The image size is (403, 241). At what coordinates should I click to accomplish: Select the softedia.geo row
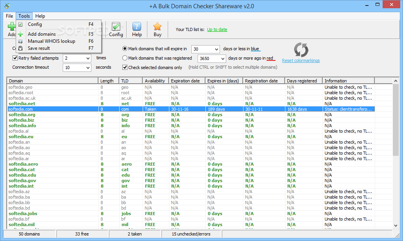tap(191, 87)
